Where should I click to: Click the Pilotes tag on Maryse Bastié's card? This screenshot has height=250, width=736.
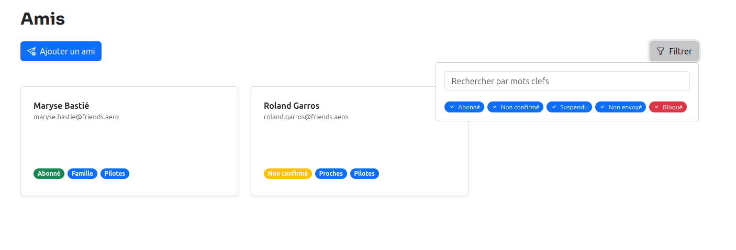point(115,174)
